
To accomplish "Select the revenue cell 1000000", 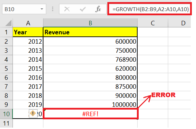I will (90, 104).
